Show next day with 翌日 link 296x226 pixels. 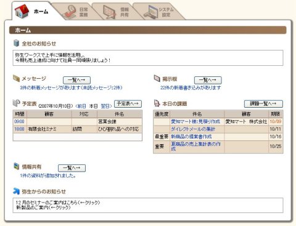tap(106, 106)
